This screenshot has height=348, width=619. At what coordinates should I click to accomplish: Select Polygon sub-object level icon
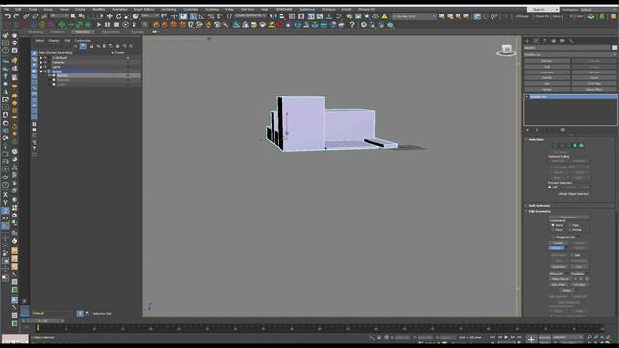575,146
